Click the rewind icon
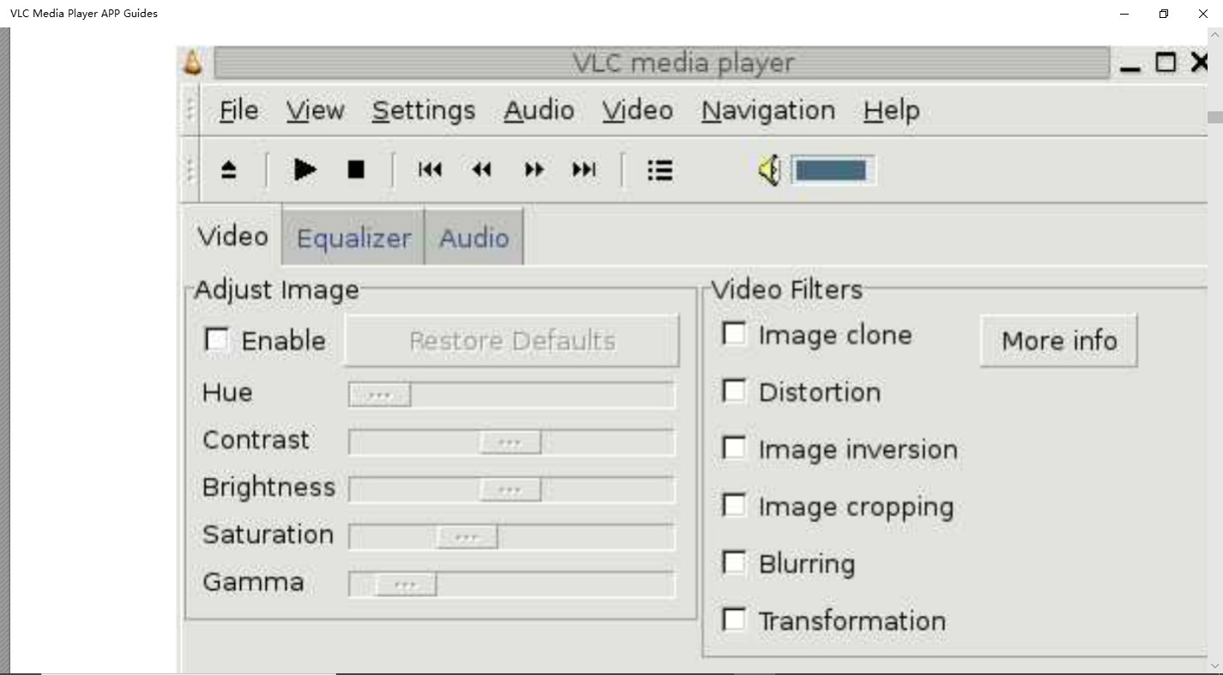 [482, 170]
